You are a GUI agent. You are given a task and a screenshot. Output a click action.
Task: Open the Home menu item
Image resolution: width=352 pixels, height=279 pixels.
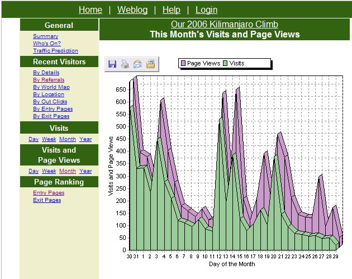91,10
